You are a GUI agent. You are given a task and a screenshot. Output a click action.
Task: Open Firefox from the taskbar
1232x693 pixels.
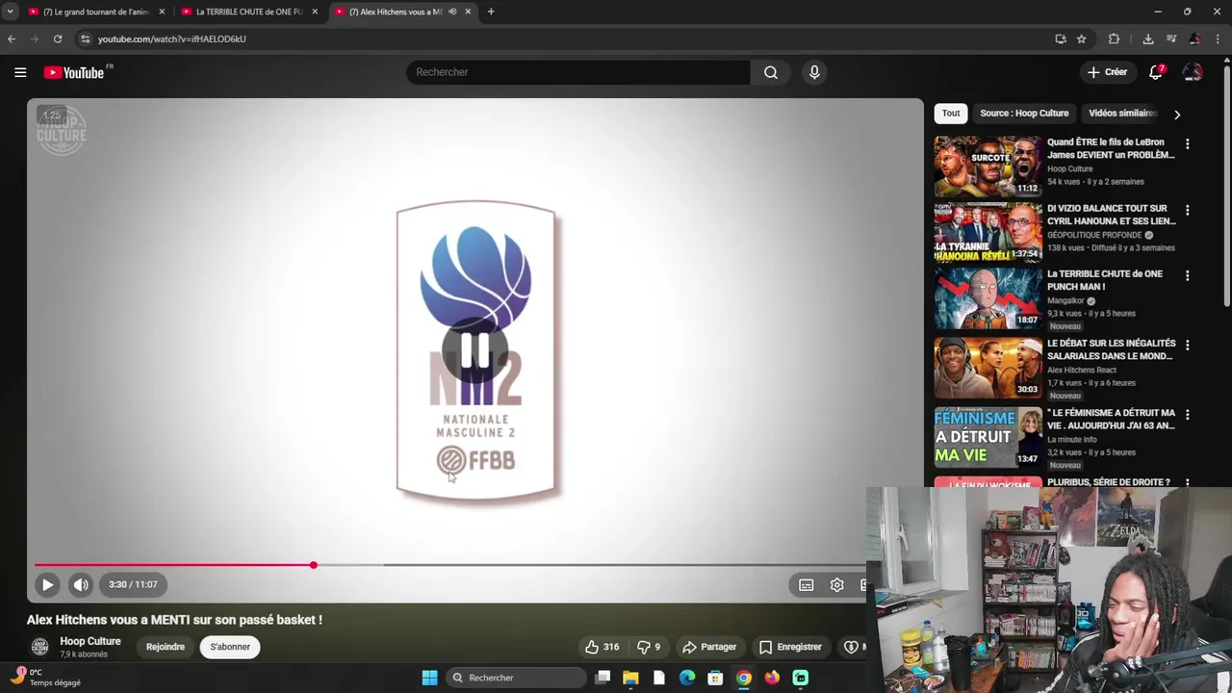pos(772,678)
